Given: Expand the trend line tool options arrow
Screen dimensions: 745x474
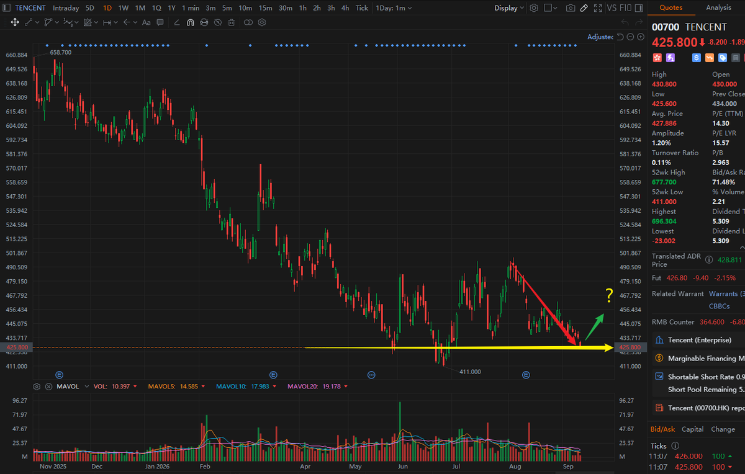Looking at the screenshot, I should tap(37, 22).
